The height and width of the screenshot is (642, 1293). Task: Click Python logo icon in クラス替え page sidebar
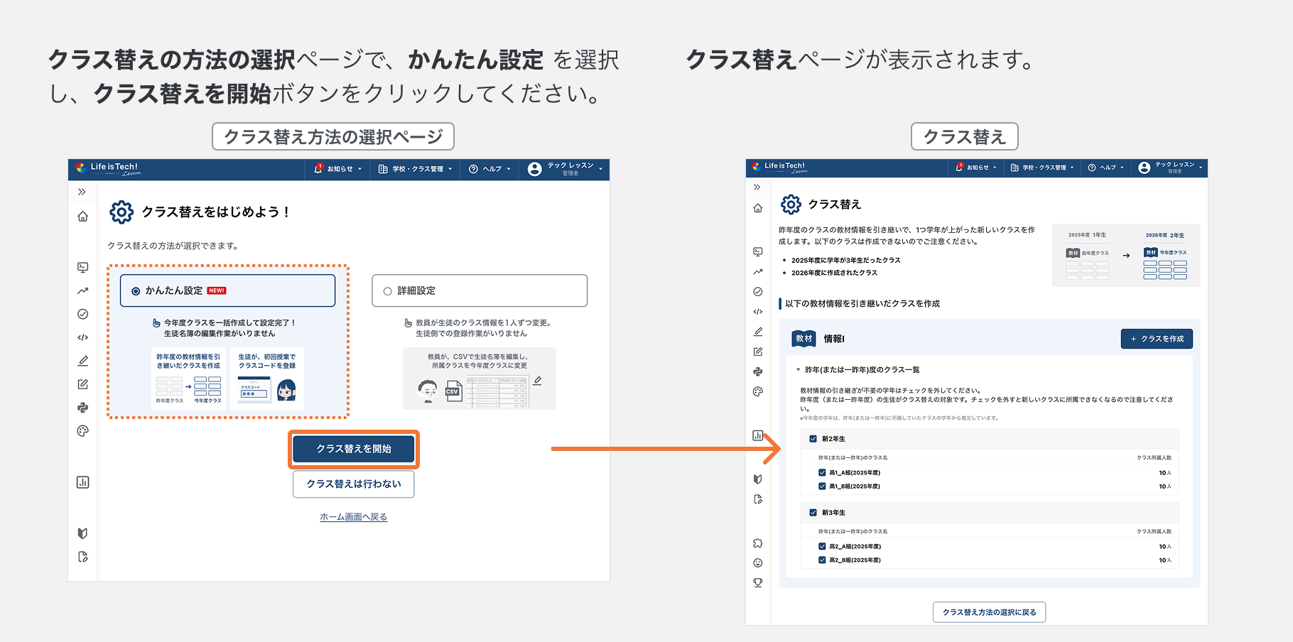(x=757, y=371)
